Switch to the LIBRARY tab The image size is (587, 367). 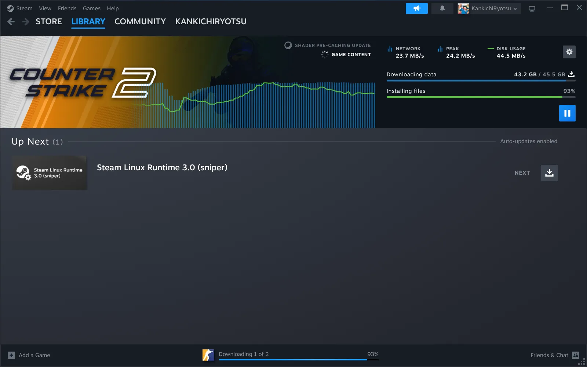88,22
